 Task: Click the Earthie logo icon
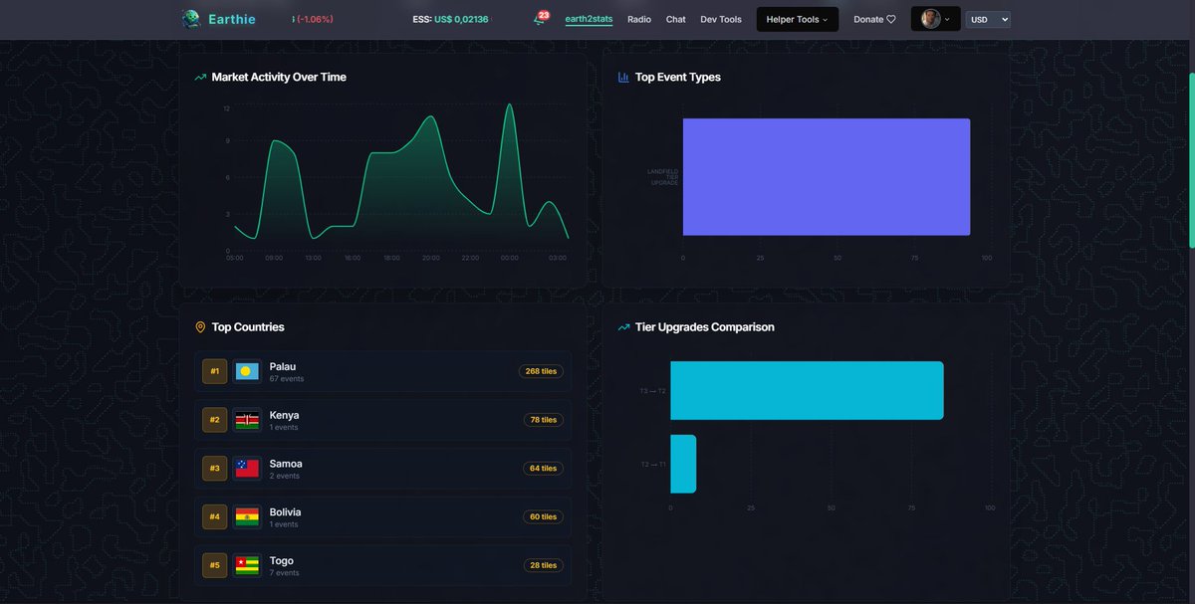click(x=190, y=18)
